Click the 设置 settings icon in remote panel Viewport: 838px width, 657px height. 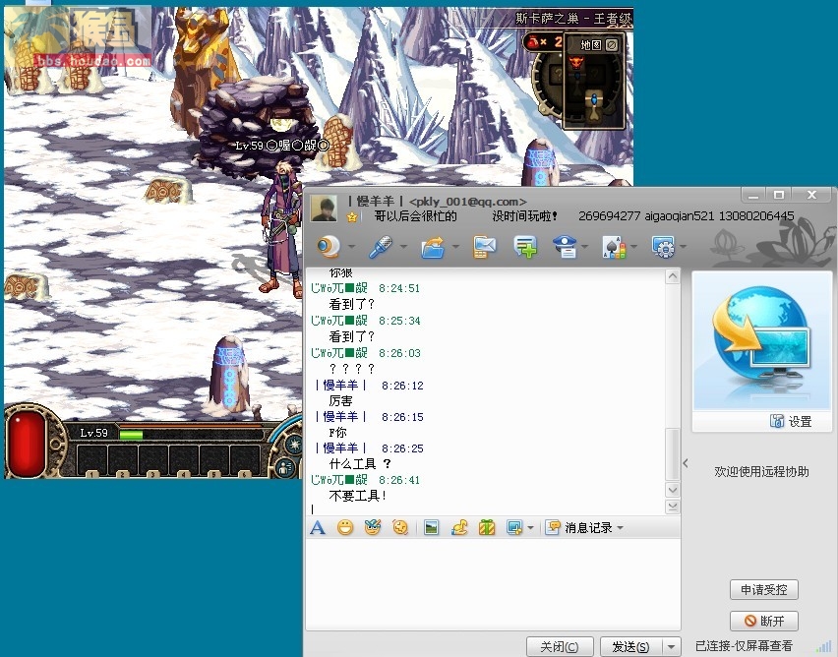[777, 421]
